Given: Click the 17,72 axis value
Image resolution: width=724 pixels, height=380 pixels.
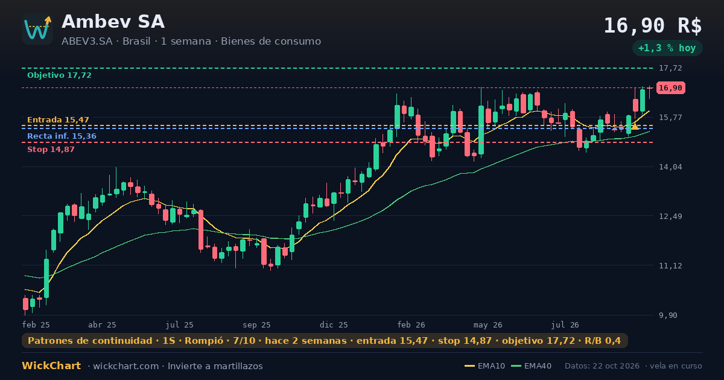Looking at the screenshot, I should (670, 68).
